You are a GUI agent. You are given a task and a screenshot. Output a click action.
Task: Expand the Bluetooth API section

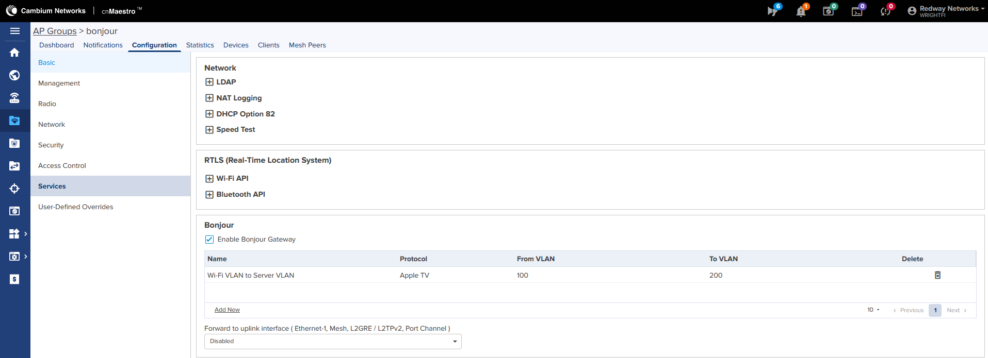[209, 195]
